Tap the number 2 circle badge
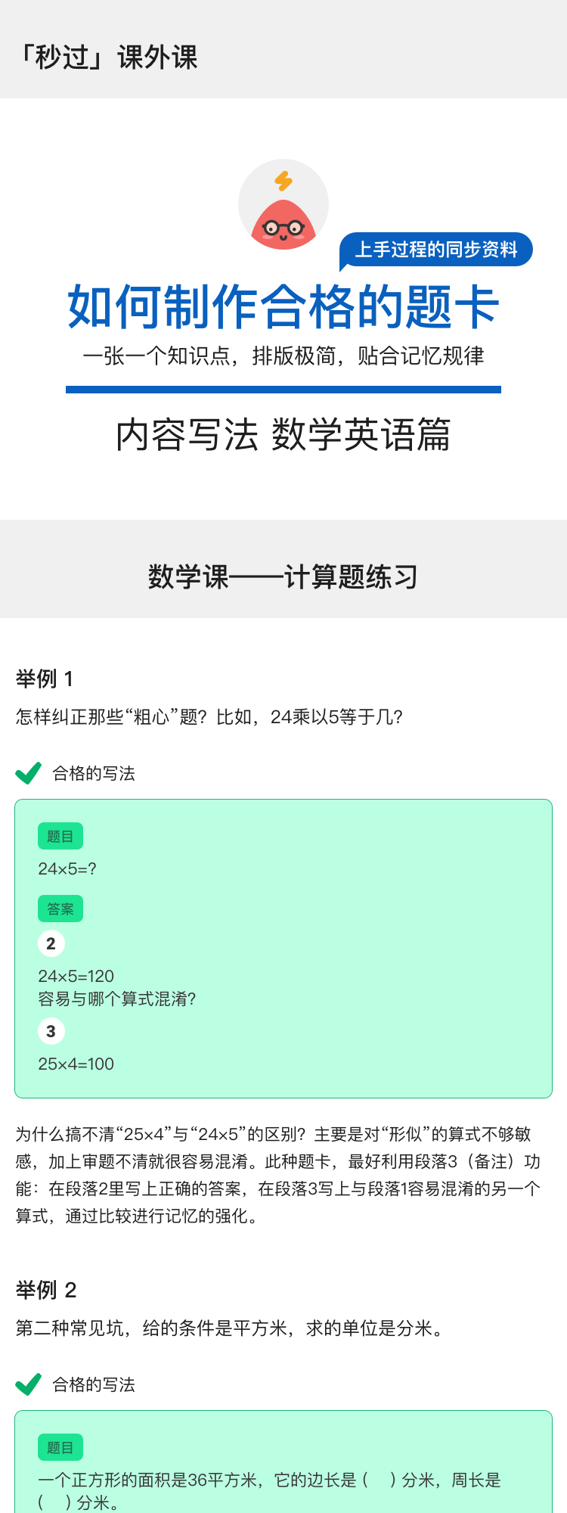Image resolution: width=567 pixels, height=1513 pixels. point(51,943)
